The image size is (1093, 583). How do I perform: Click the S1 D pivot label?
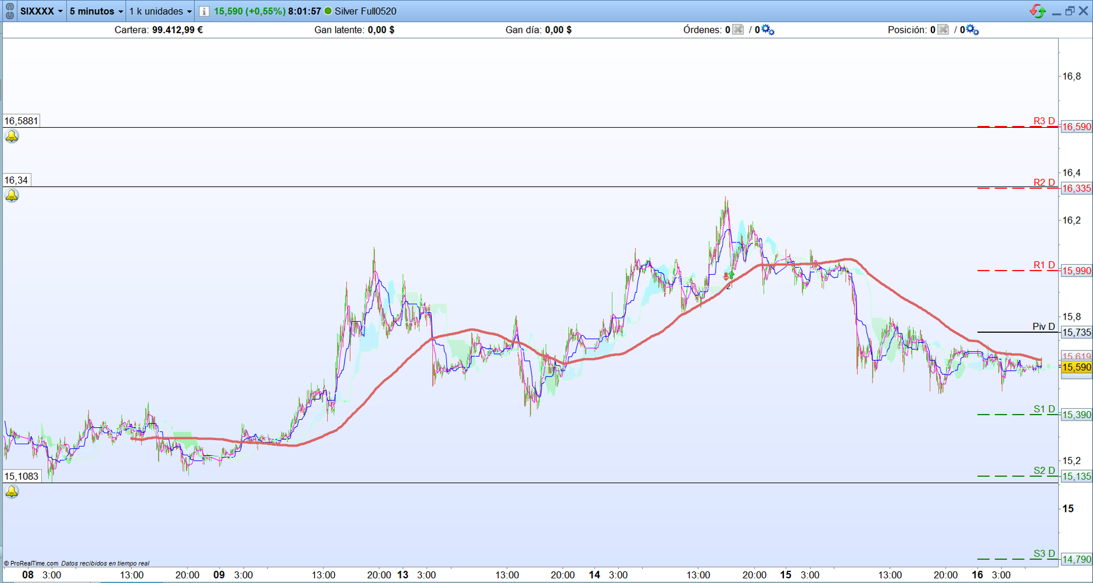(x=1044, y=409)
